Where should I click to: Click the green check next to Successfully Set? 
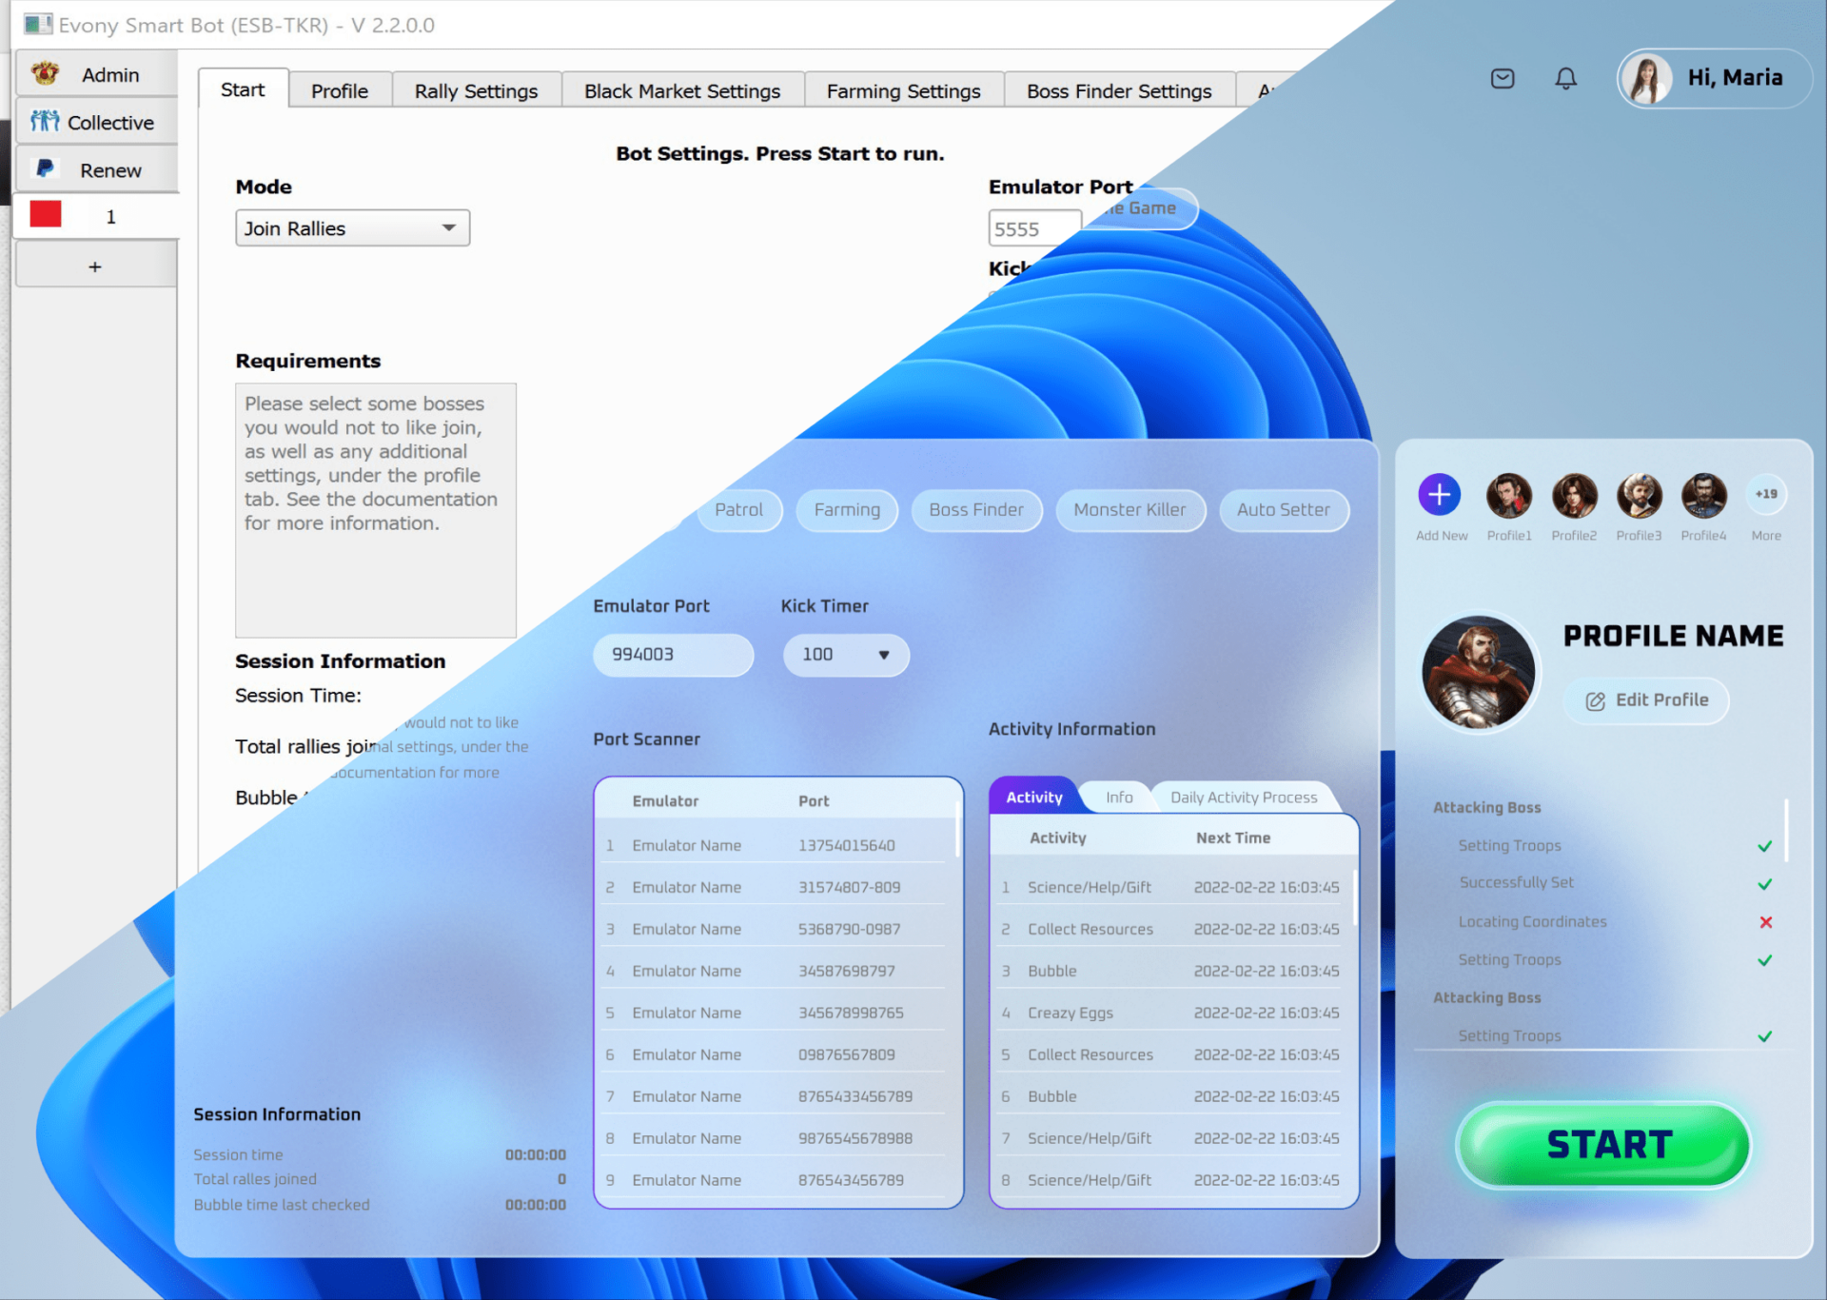pyautogui.click(x=1765, y=884)
